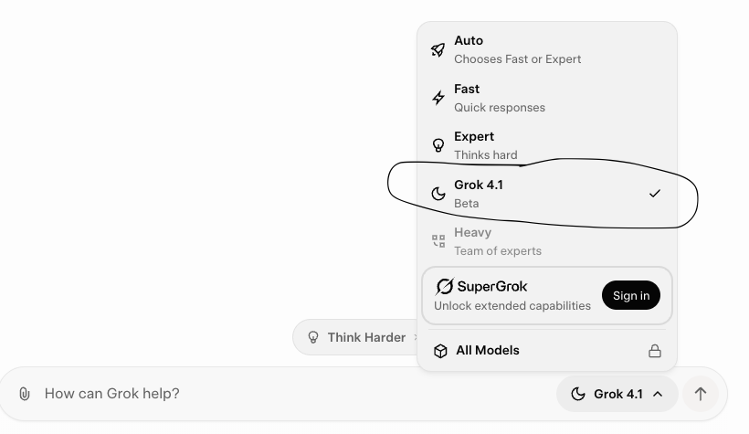Click the Fast mode lightning bolt icon
Screen dimensions: 749x434
tap(438, 98)
